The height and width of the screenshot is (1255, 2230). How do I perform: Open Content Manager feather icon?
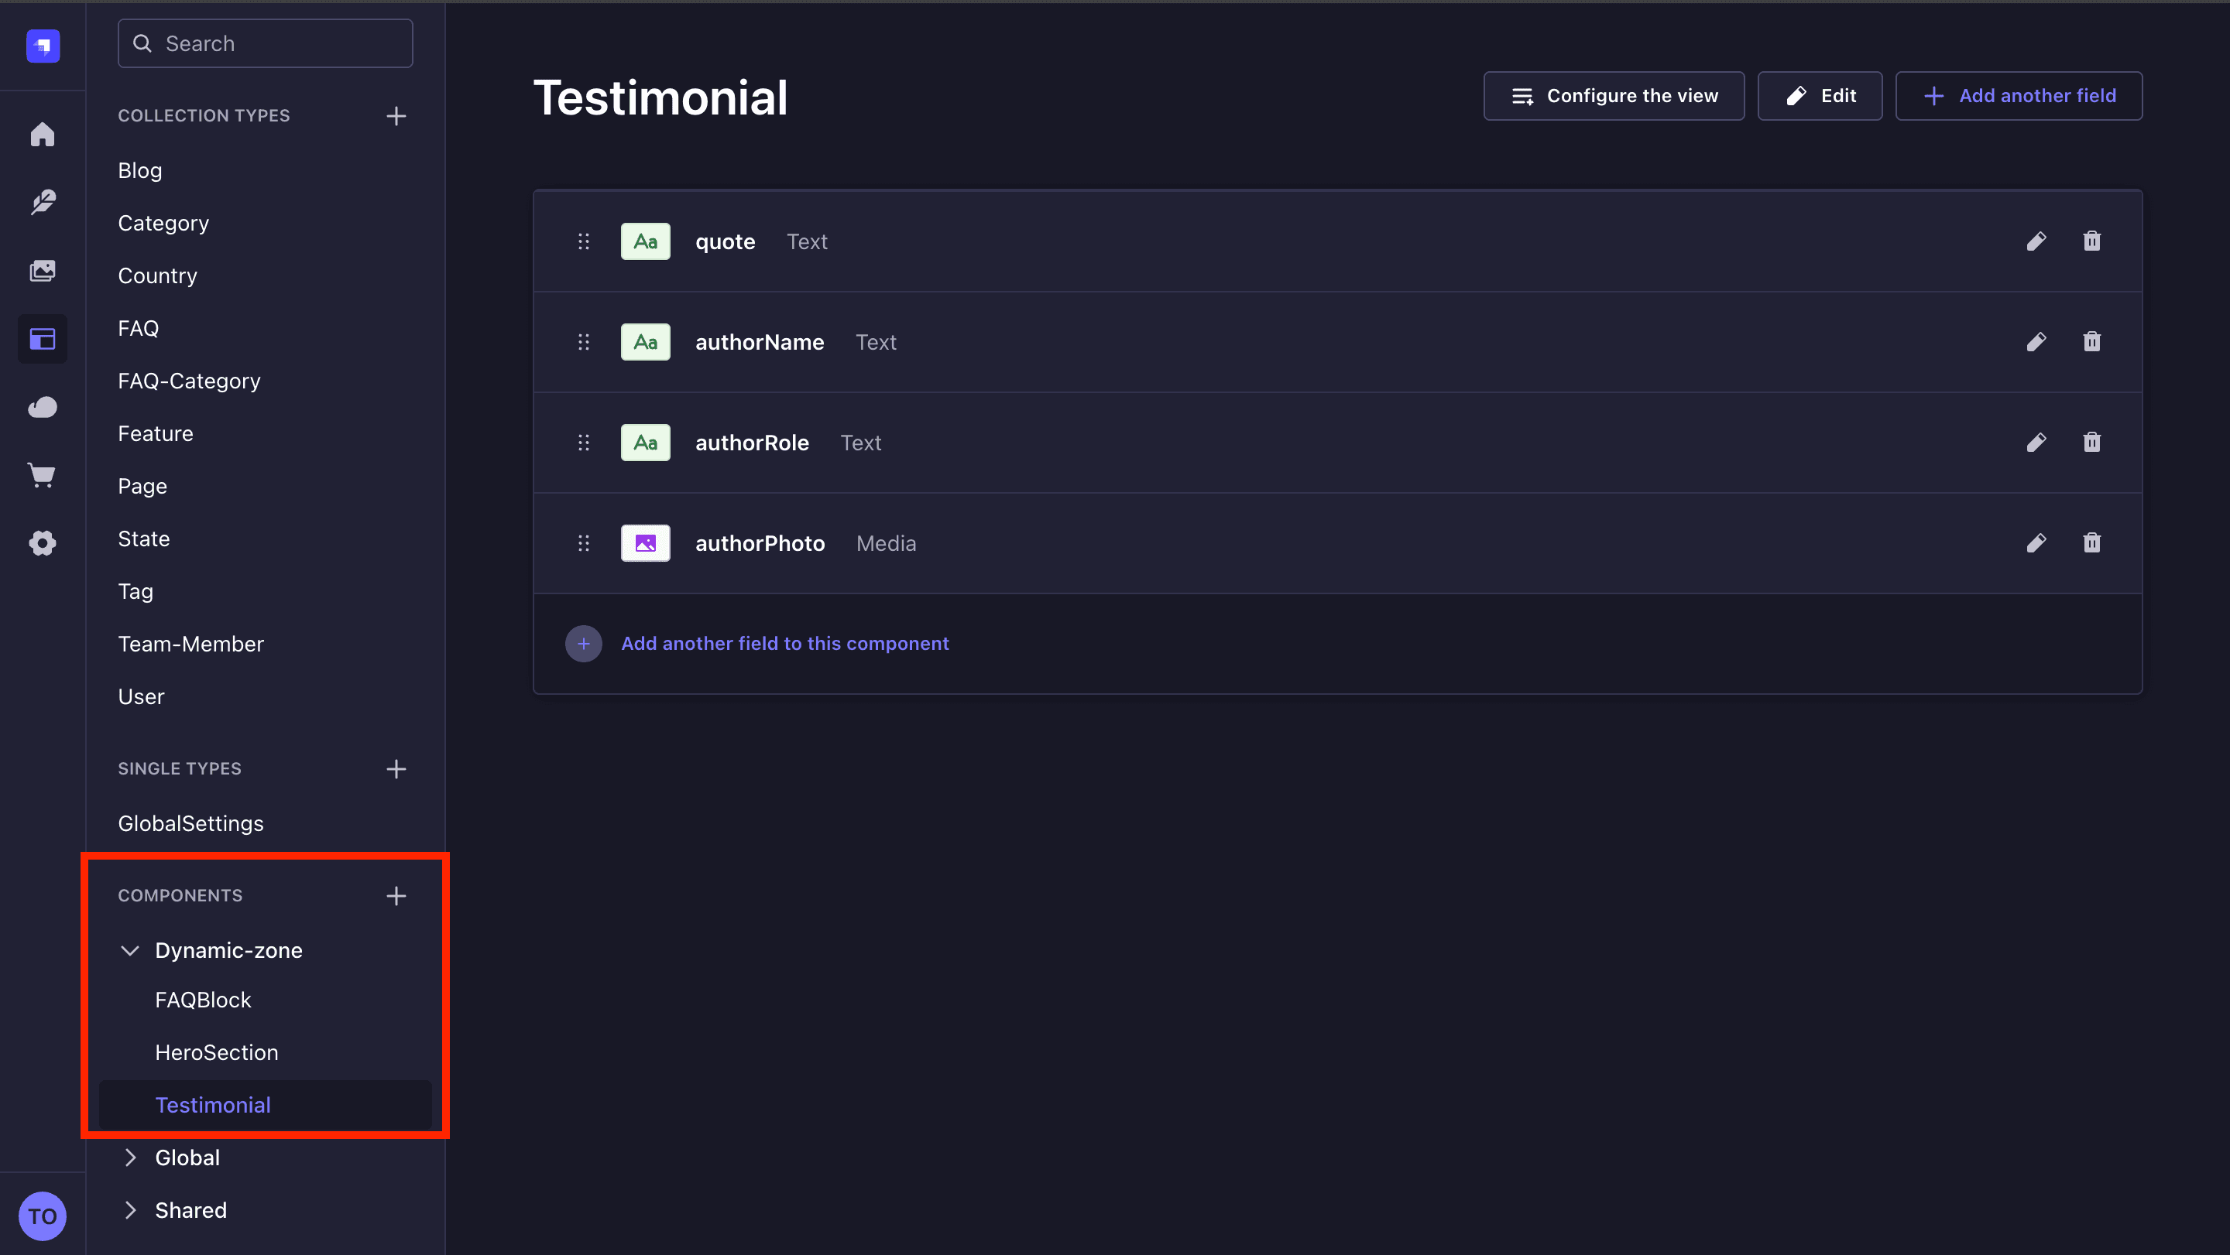[43, 203]
